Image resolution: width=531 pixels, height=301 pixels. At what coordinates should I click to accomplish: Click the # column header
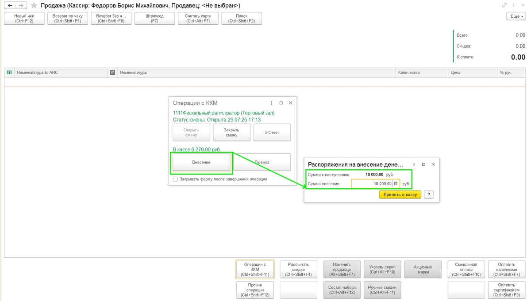point(112,72)
